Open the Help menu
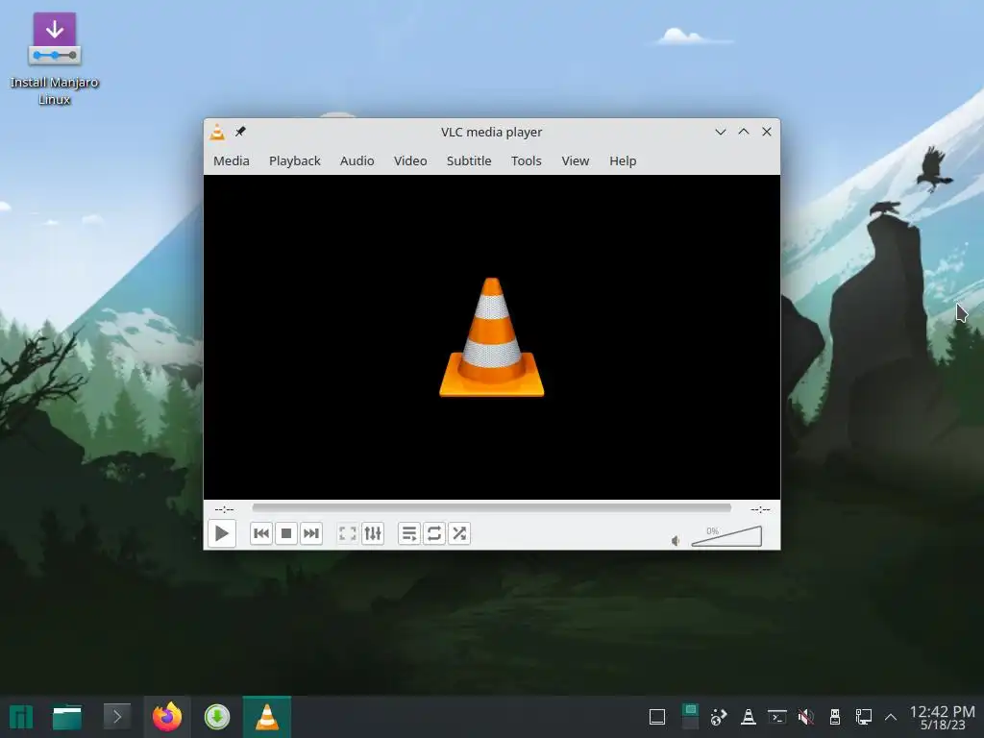This screenshot has height=738, width=984. click(623, 160)
